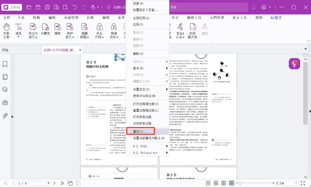311x187 pixels.
Task: Toggle fullscreen mode in status bar
Action: click(x=302, y=183)
